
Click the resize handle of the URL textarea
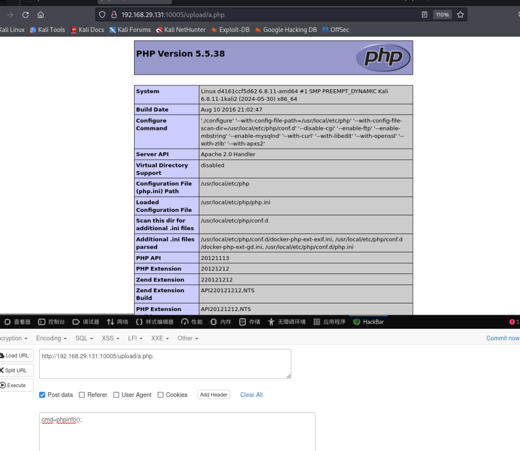[288, 376]
